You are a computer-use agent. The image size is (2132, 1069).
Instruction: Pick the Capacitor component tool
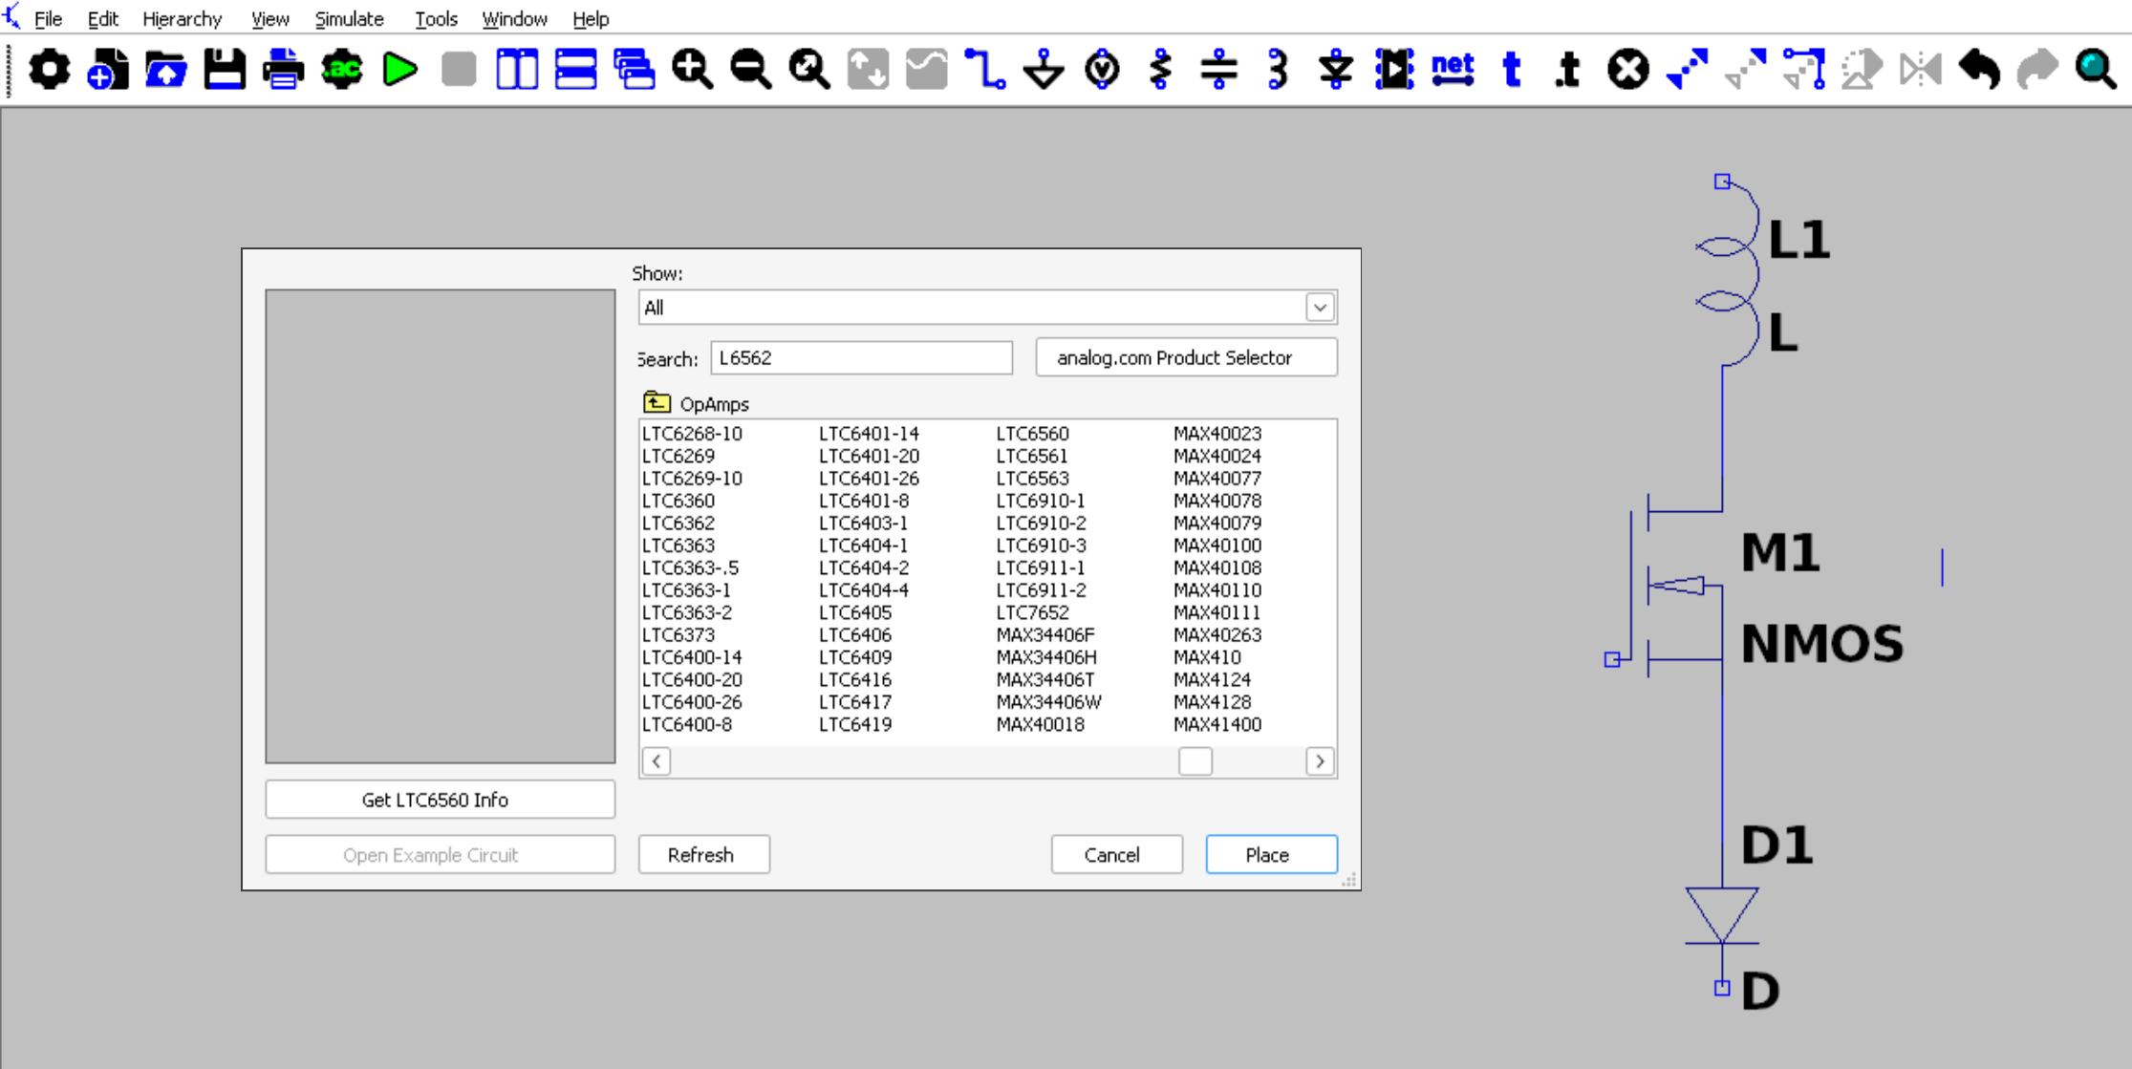click(x=1219, y=70)
